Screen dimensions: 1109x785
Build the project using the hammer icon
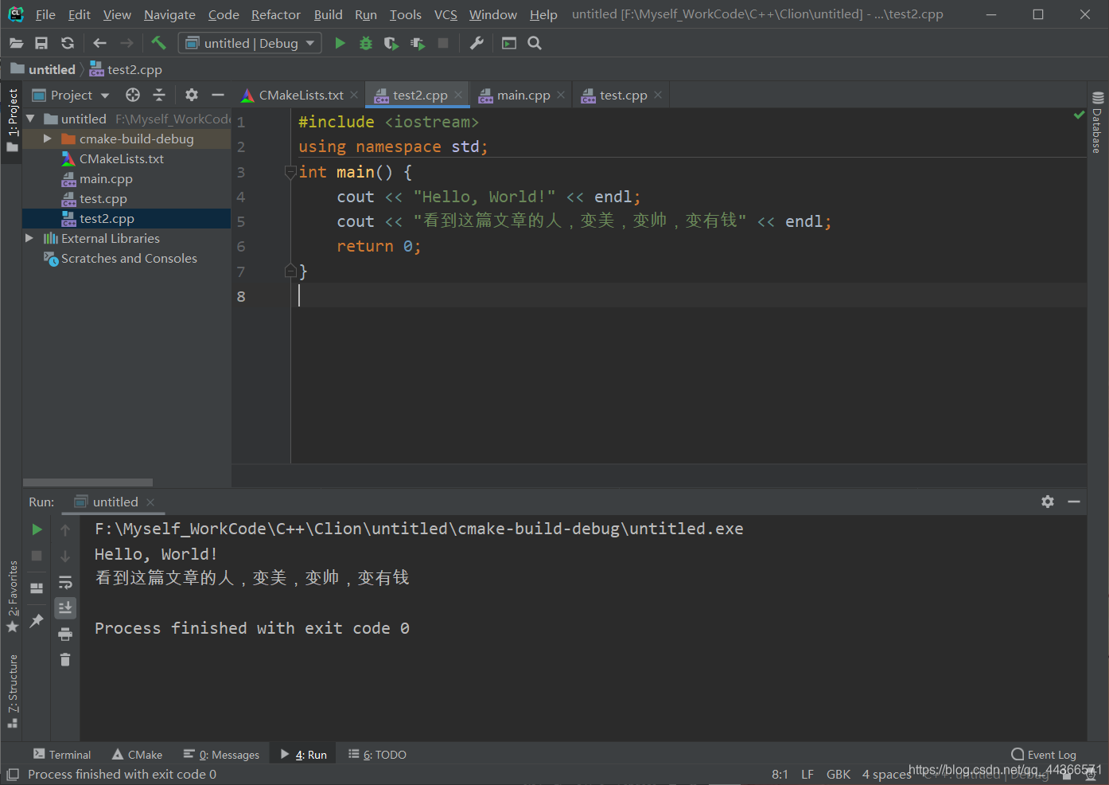(158, 43)
